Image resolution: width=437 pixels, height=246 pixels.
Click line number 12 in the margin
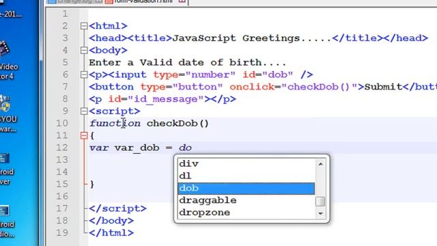62,148
